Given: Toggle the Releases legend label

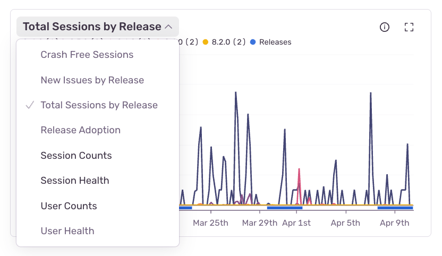Looking at the screenshot, I should (x=275, y=42).
